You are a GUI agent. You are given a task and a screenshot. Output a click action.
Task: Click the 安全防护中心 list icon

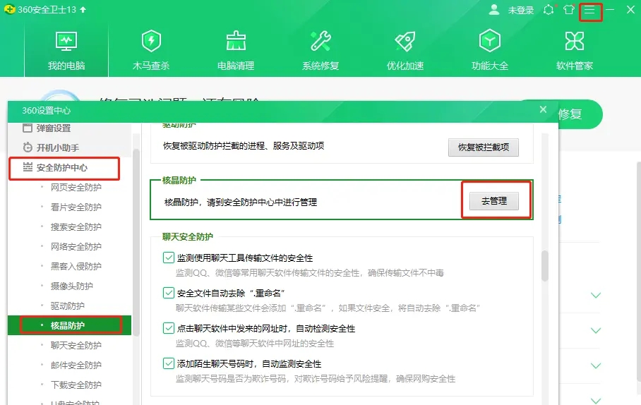pos(28,167)
